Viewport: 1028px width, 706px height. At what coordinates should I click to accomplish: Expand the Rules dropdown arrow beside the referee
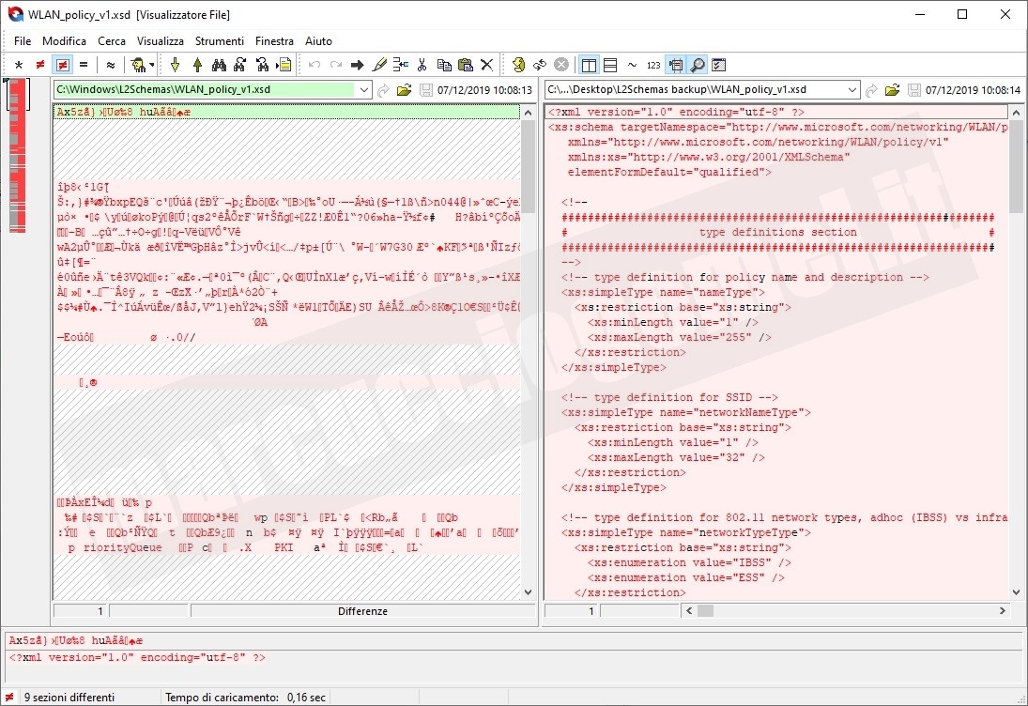[x=151, y=65]
